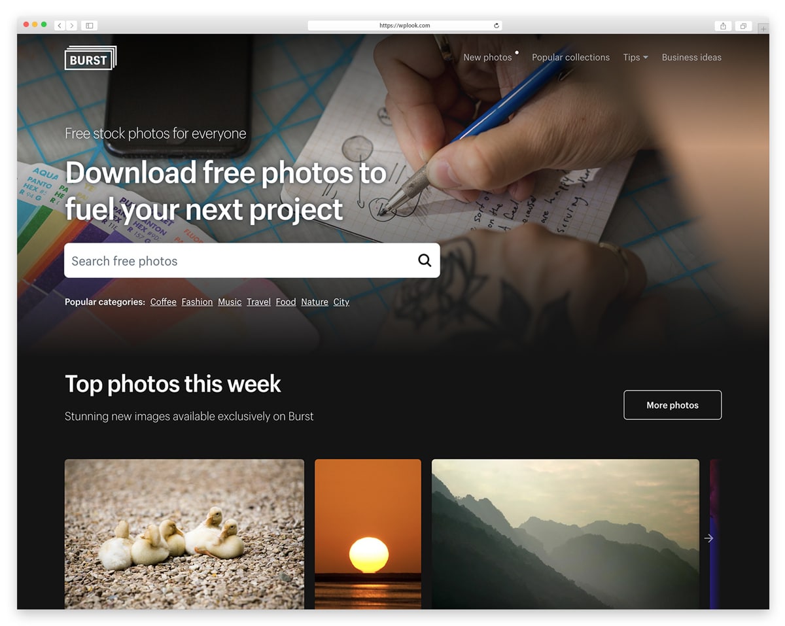Click the magnifying glass search icon
The image size is (785, 626).
pyautogui.click(x=425, y=260)
